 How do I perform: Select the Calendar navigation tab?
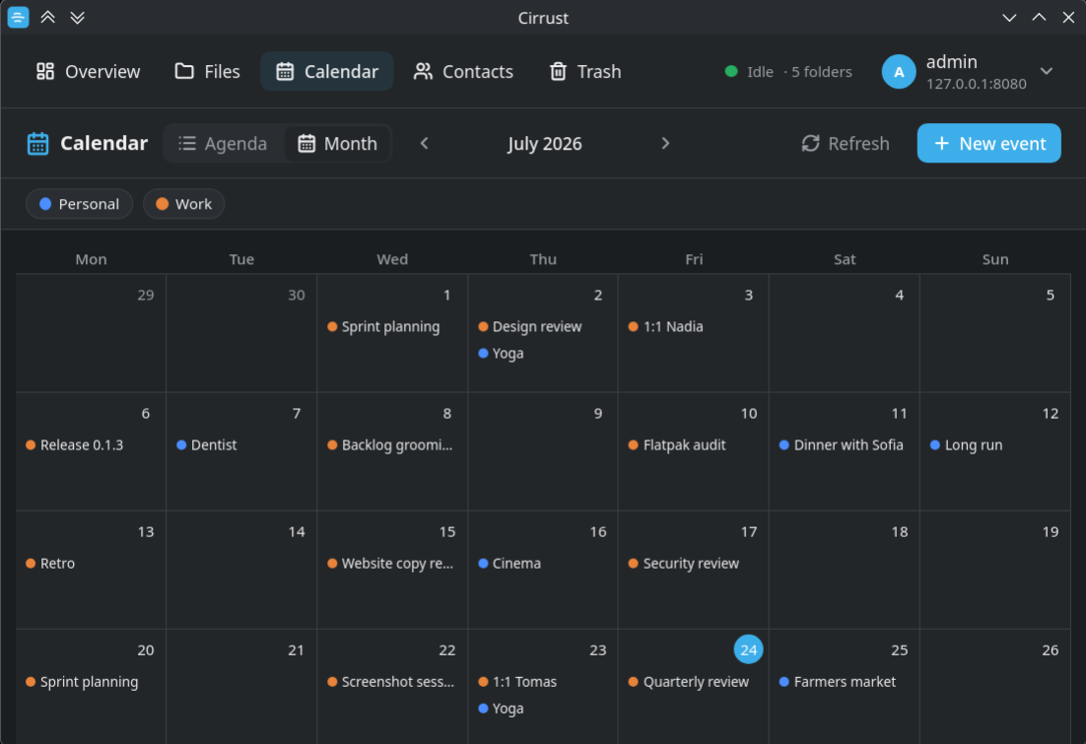pyautogui.click(x=327, y=71)
